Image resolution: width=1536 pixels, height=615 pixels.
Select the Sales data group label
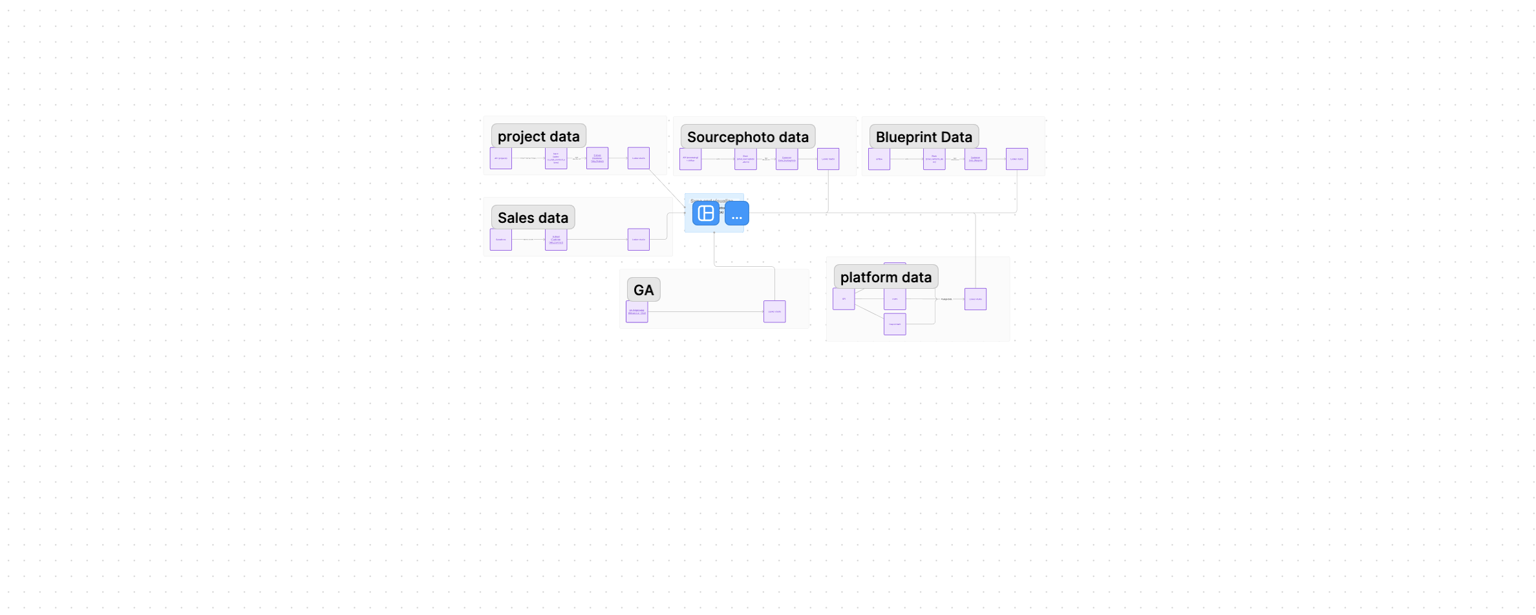click(533, 217)
